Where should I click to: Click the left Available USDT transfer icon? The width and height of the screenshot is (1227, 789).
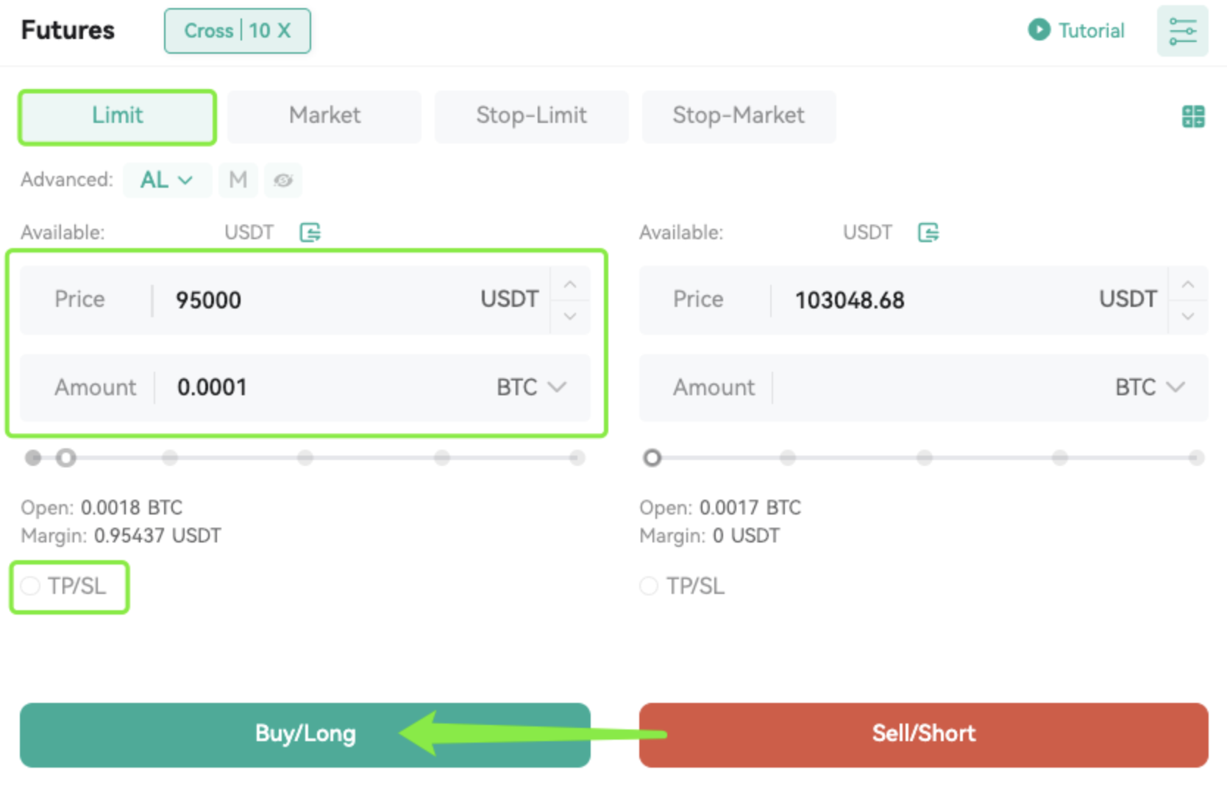pos(310,233)
